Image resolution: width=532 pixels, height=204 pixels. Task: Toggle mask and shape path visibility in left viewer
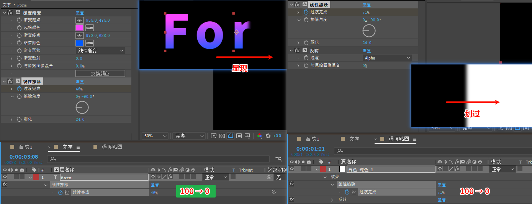click(231, 136)
